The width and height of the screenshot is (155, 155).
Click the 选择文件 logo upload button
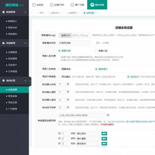[66, 35]
